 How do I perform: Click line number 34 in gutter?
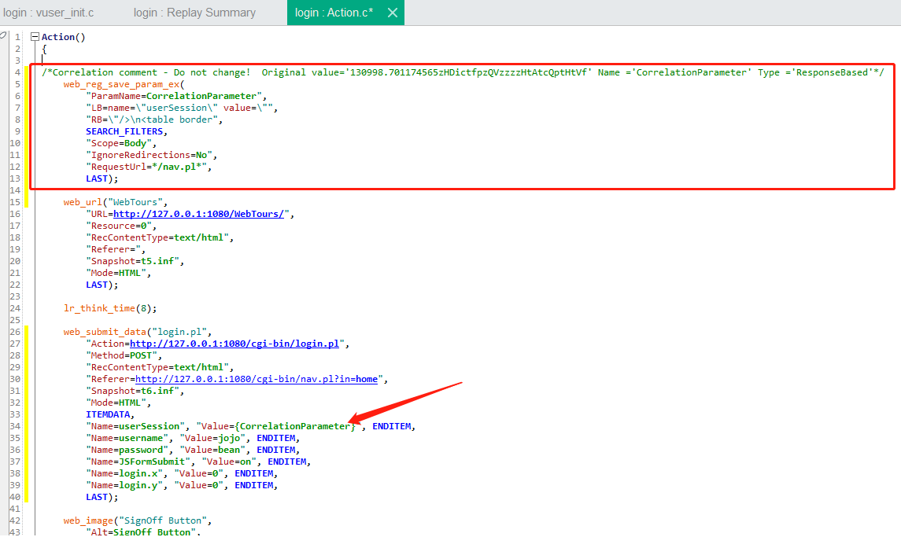[14, 426]
